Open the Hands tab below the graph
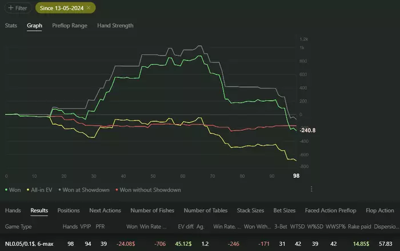The image size is (400, 251). point(13,210)
